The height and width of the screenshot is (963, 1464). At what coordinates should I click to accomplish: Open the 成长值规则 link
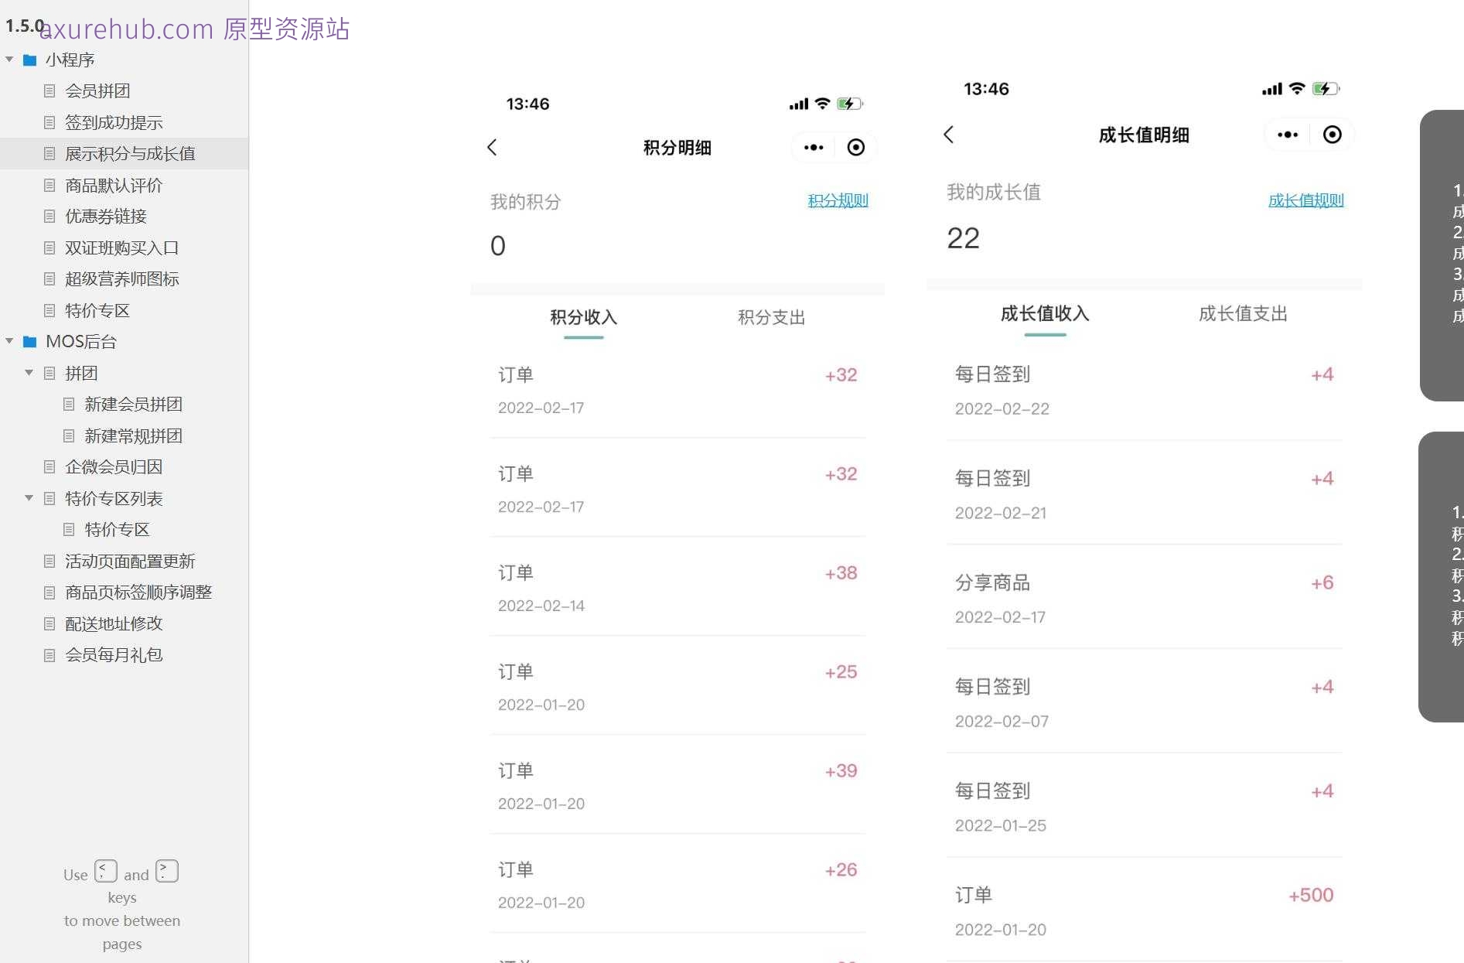(1305, 200)
